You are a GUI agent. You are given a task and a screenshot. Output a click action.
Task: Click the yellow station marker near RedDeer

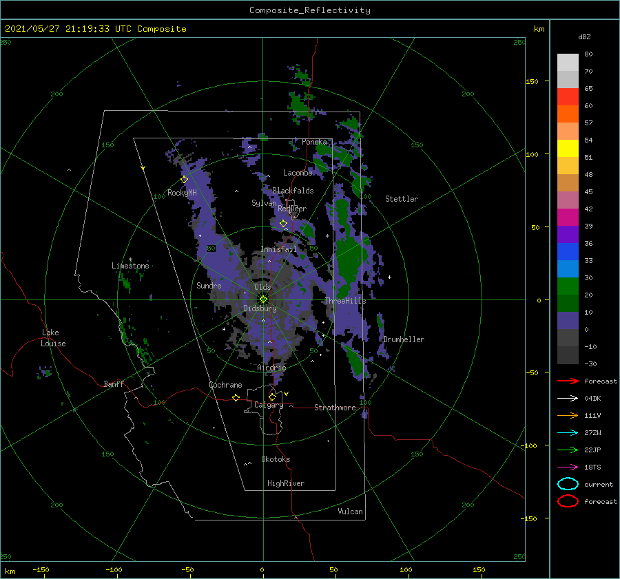283,224
